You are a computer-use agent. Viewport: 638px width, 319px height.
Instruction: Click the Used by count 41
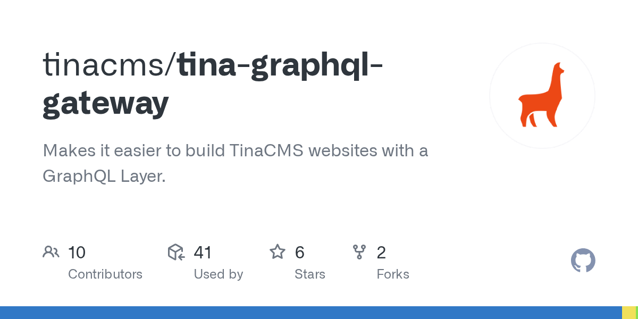click(x=203, y=253)
